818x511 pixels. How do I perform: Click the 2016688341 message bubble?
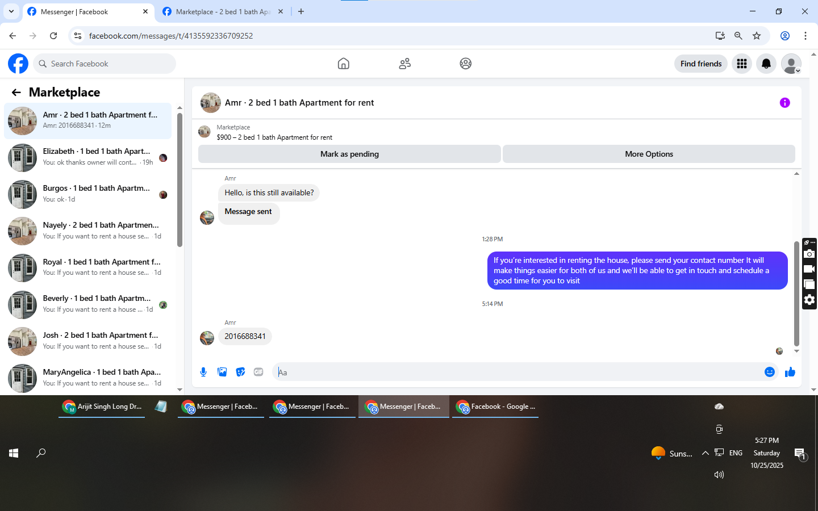tap(245, 336)
